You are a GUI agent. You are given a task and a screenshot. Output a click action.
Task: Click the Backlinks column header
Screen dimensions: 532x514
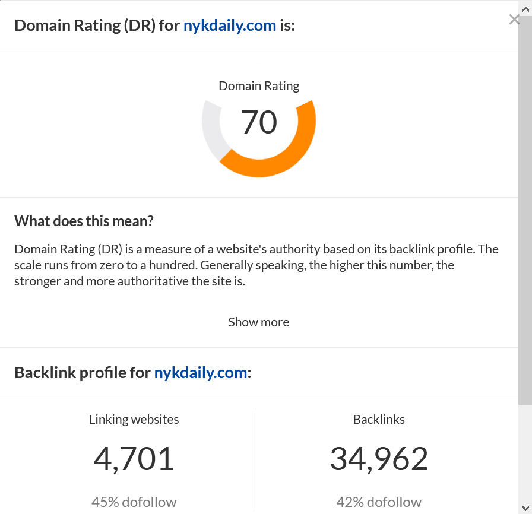pos(379,419)
